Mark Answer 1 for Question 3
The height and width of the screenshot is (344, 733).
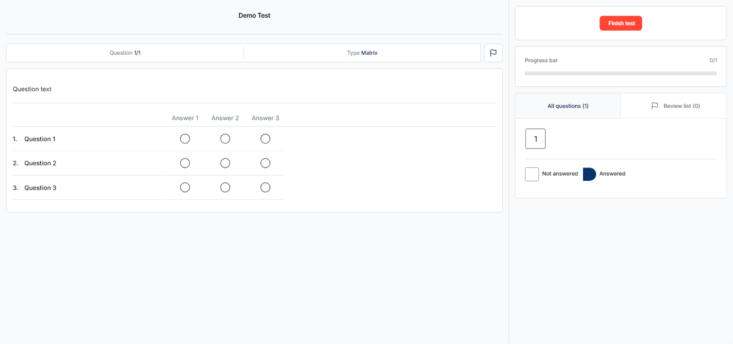click(185, 187)
